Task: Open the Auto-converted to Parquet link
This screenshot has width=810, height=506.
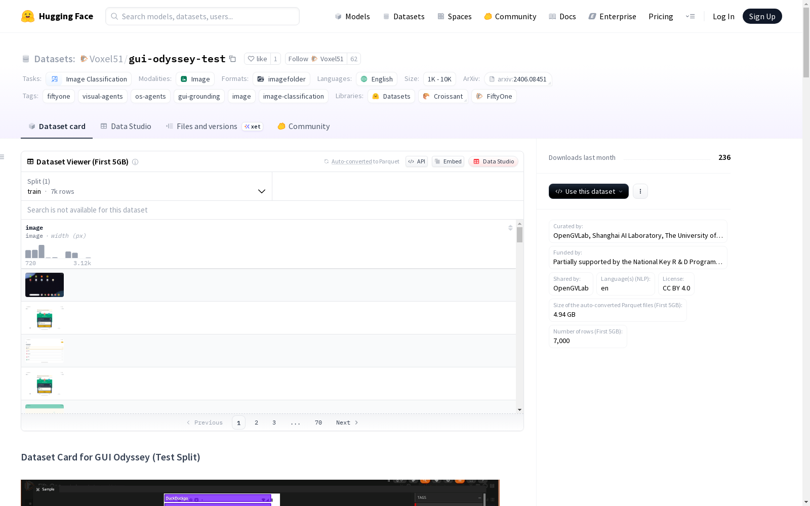Action: click(361, 161)
